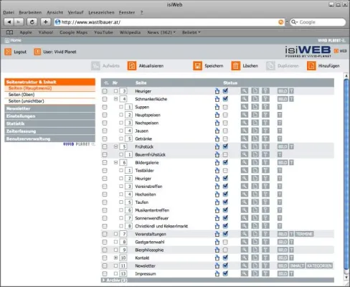This screenshot has width=350, height=287.
Task: Open the Lesezeichen menu
Action: (101, 12)
